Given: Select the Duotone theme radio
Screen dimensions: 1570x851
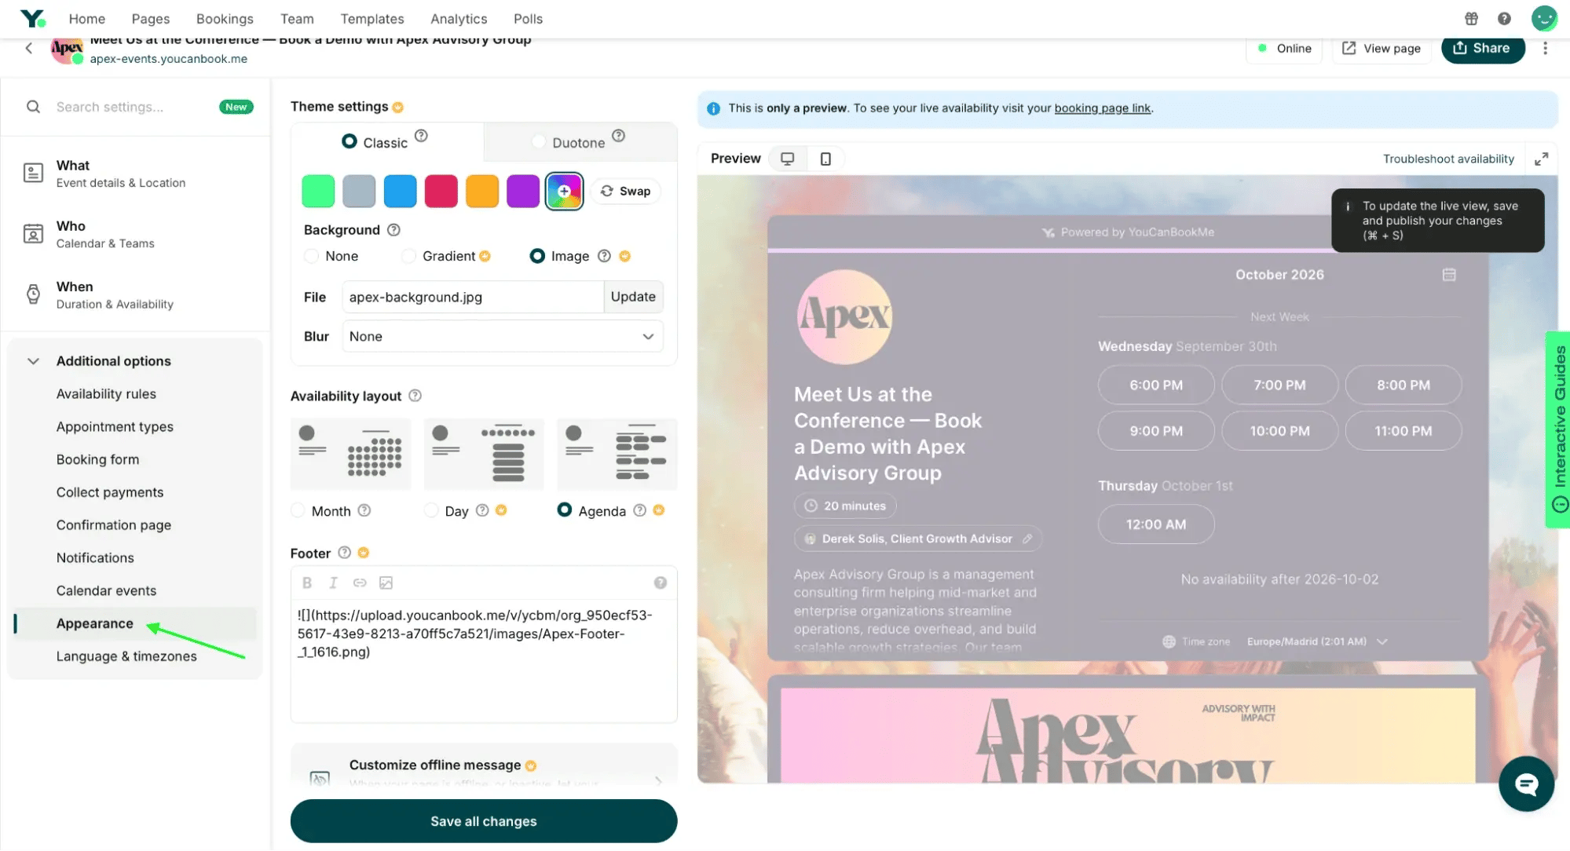Looking at the screenshot, I should [x=539, y=141].
